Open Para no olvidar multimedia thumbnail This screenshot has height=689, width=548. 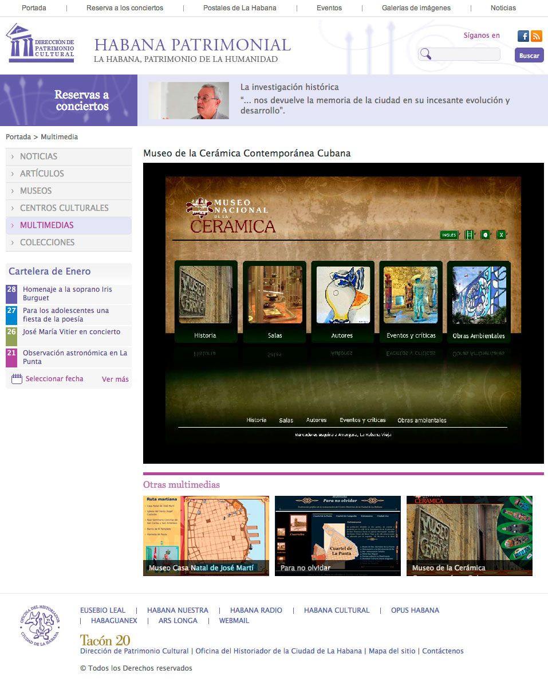[338, 536]
